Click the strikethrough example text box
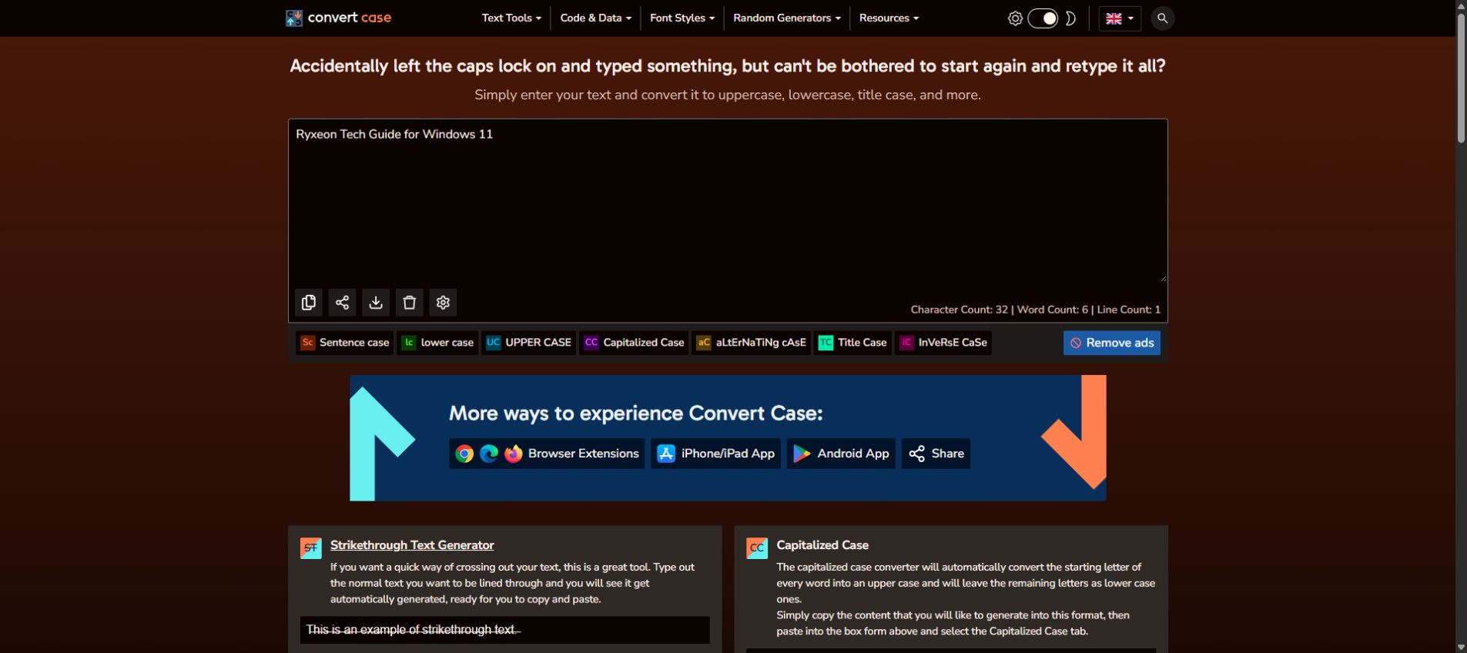This screenshot has width=1467, height=653. click(x=504, y=630)
